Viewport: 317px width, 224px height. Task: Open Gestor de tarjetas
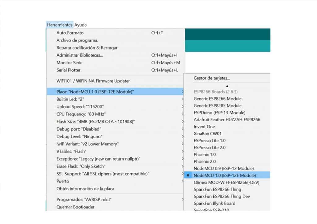click(212, 78)
